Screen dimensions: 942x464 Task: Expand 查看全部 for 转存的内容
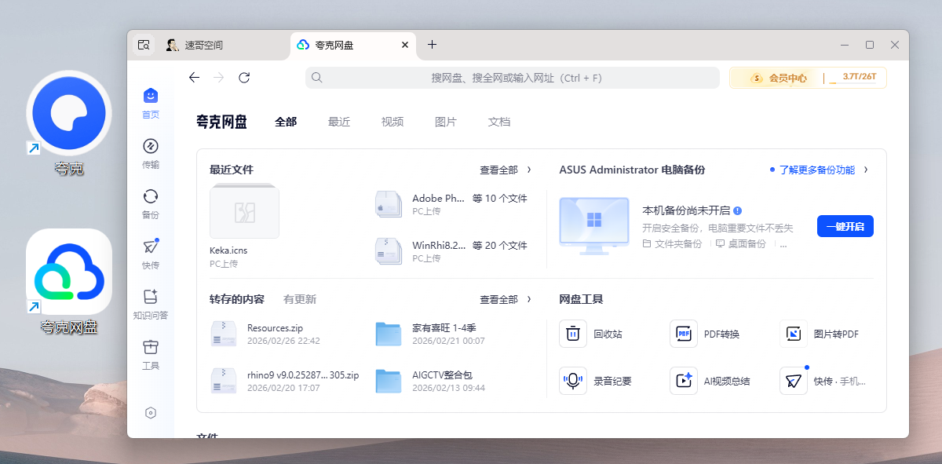506,299
